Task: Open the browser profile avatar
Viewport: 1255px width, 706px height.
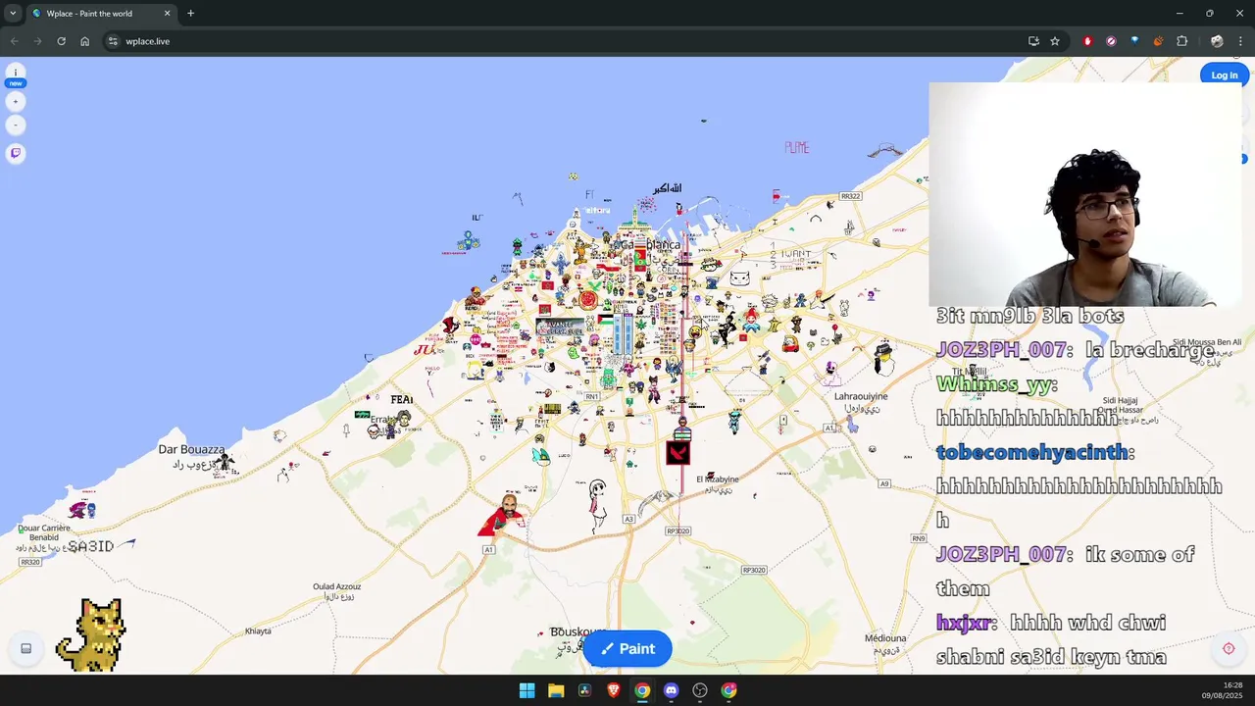Action: (1217, 41)
